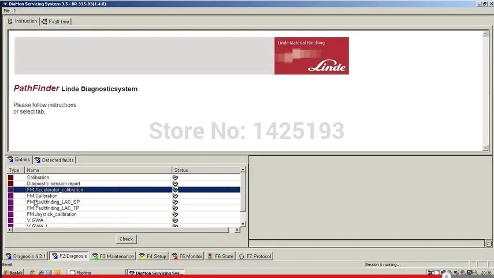Click entries list horizontal scroll-left arrow
Image resolution: width=494 pixels, height=278 pixels.
pyautogui.click(x=10, y=230)
